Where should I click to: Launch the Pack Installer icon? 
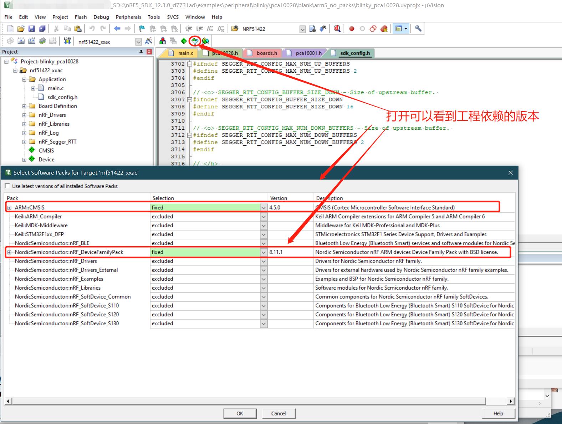[205, 41]
